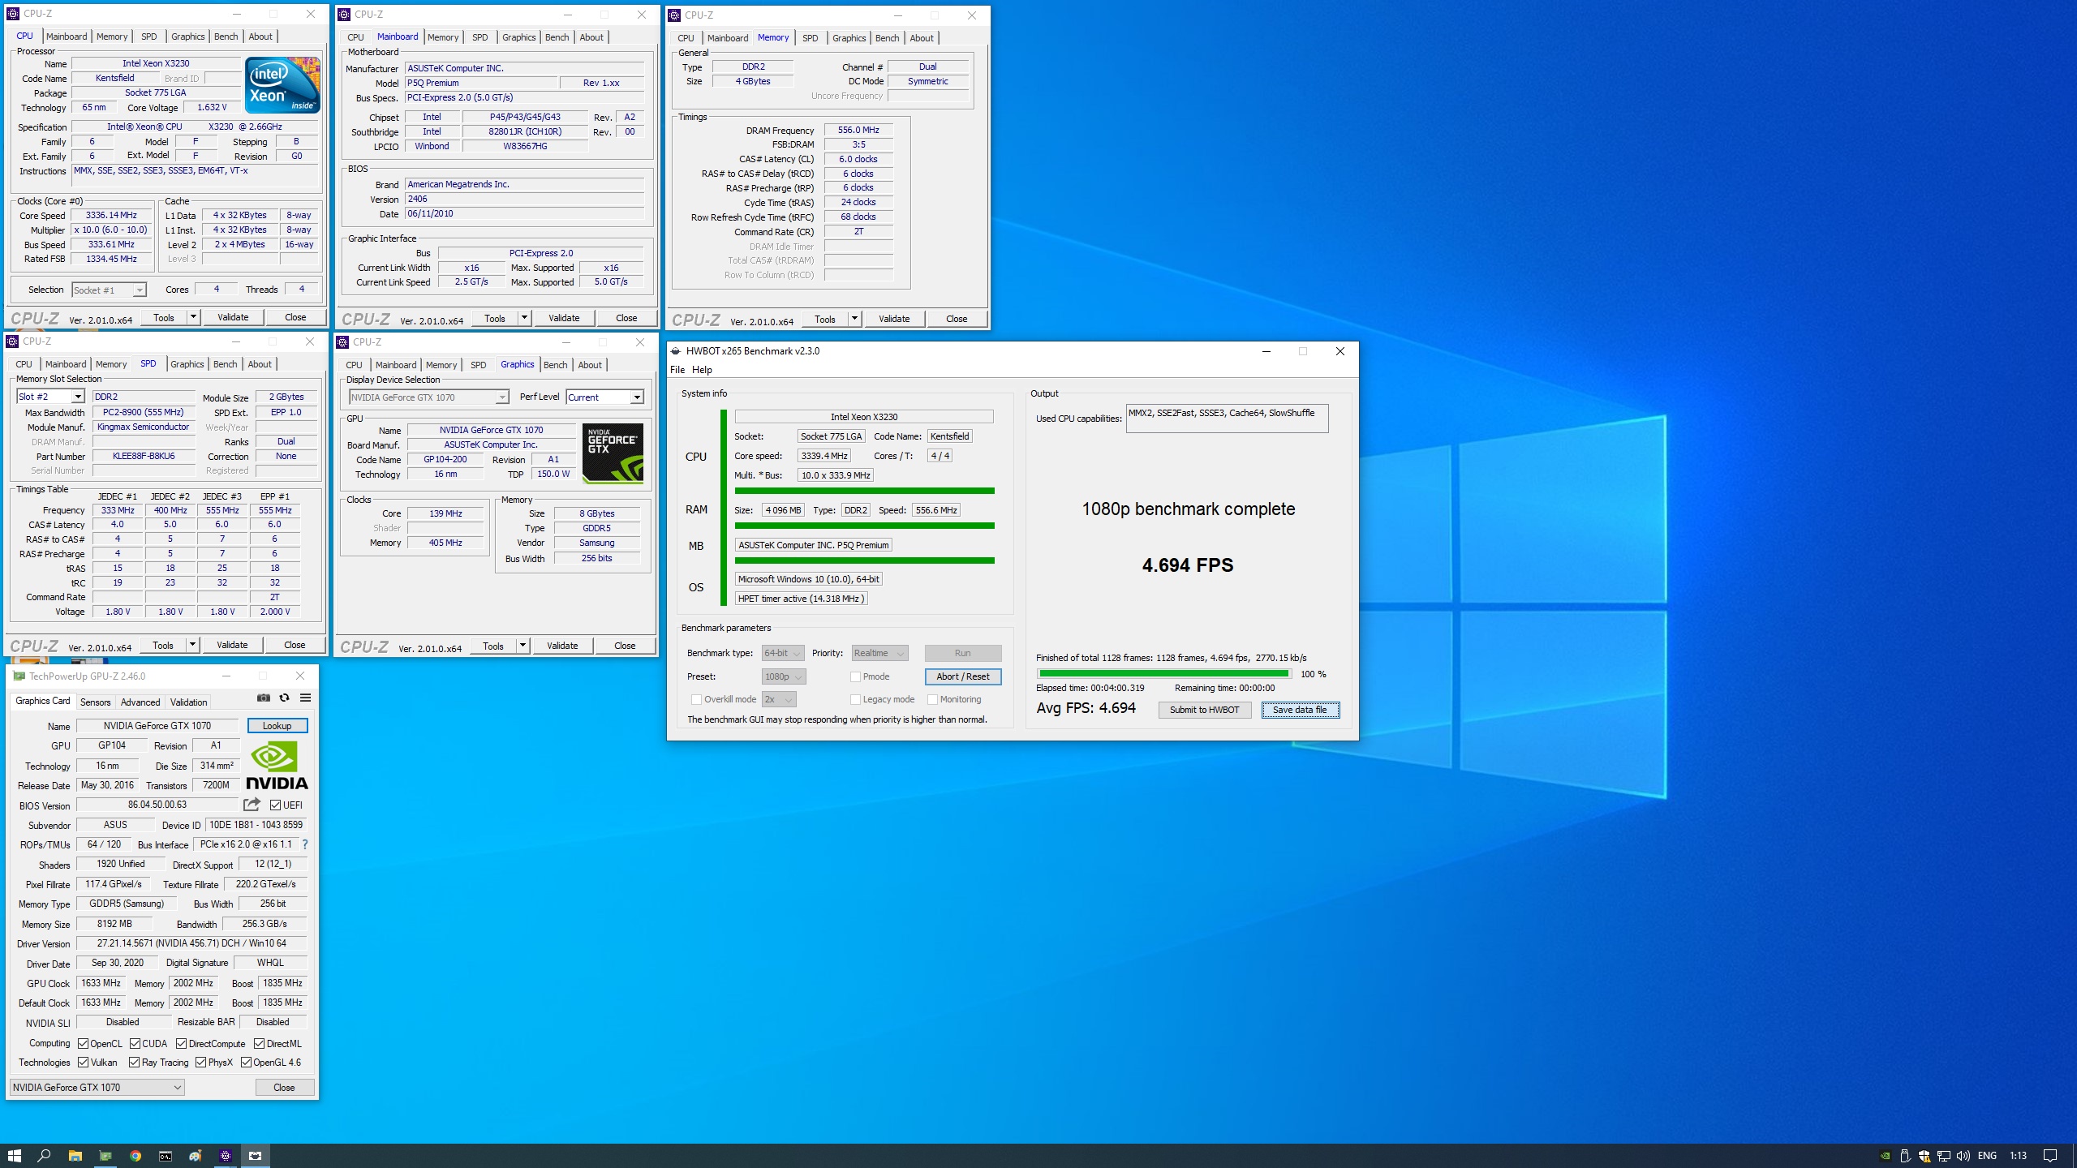Image resolution: width=2077 pixels, height=1168 pixels.
Task: Toggle the Vulkan checkbox
Action: coord(84,1063)
